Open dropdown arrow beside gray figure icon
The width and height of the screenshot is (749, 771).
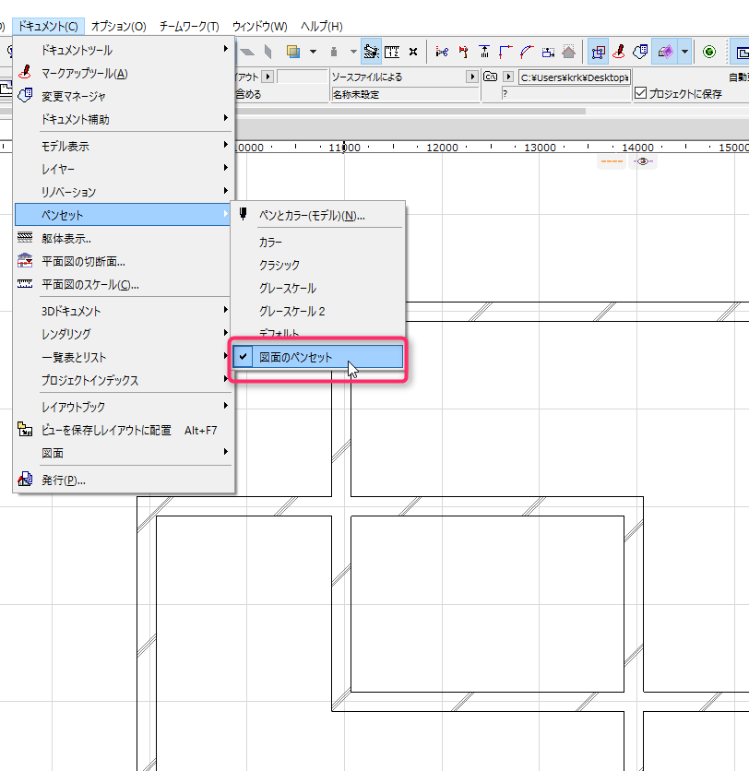click(x=353, y=52)
